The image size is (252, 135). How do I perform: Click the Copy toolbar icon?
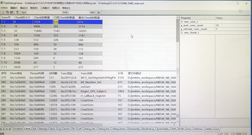click(7, 12)
